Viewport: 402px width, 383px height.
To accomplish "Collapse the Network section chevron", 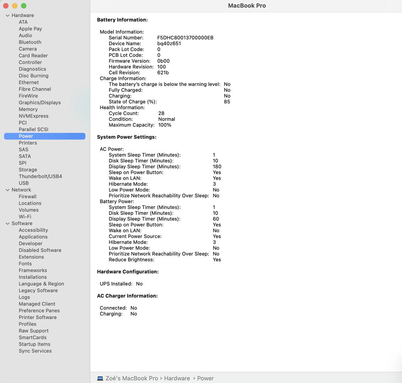I will click(x=7, y=190).
